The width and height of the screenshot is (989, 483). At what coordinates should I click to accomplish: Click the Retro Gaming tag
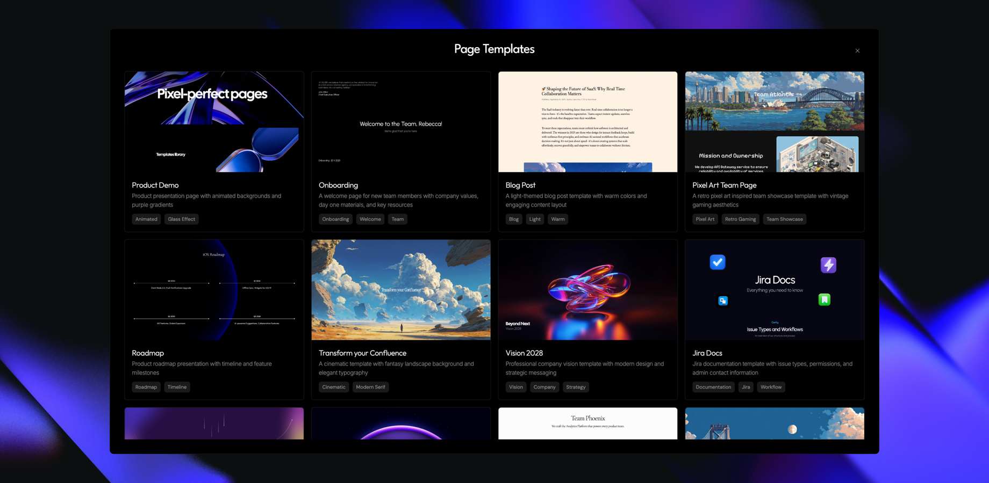740,219
